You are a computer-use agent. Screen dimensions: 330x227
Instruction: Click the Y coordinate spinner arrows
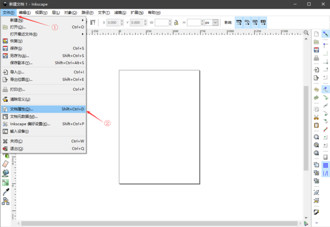145,23
